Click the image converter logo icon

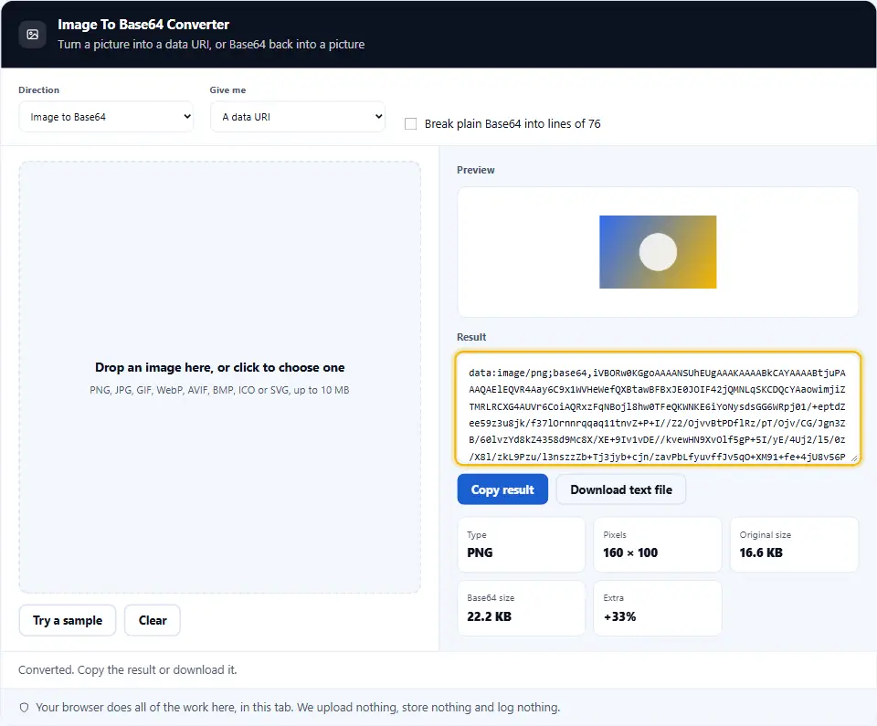pos(33,35)
